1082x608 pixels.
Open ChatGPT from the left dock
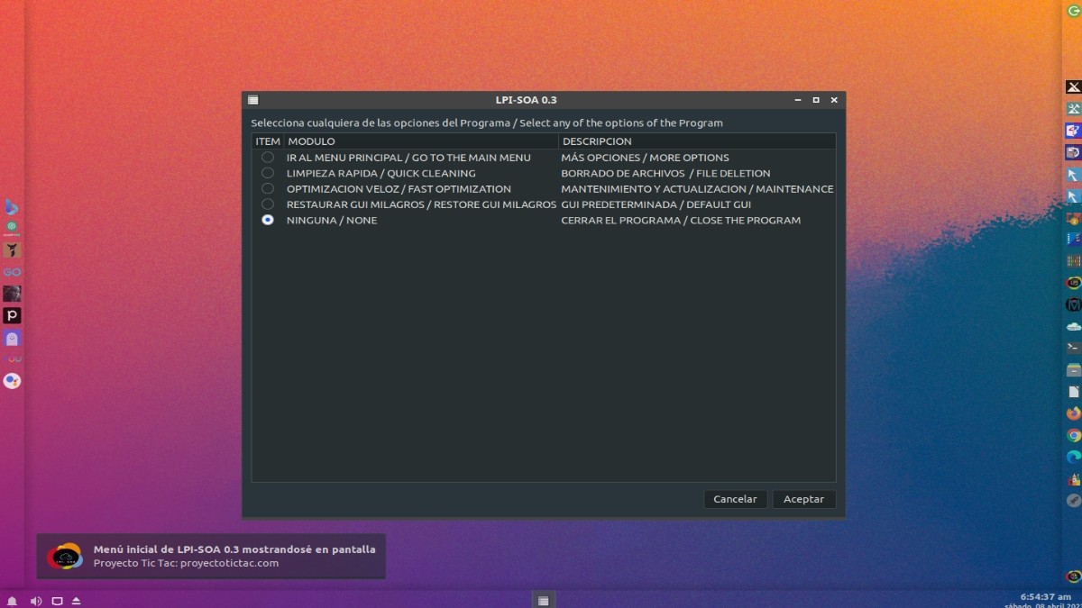click(x=12, y=228)
